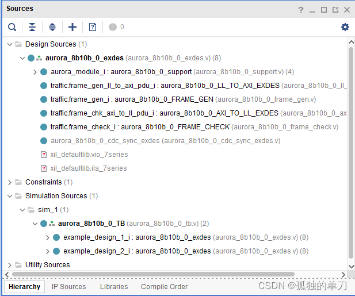Collapse the Design Sources group
355x296 pixels.
10,44
